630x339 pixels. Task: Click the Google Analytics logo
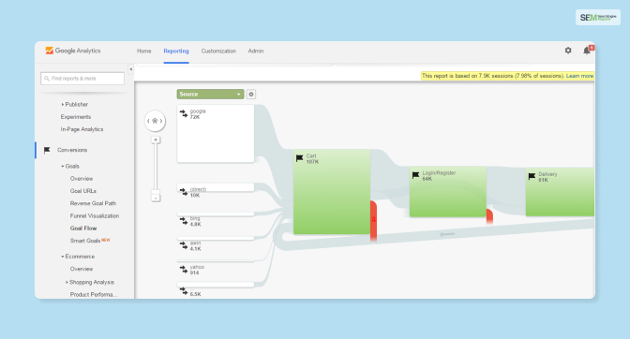(x=73, y=51)
